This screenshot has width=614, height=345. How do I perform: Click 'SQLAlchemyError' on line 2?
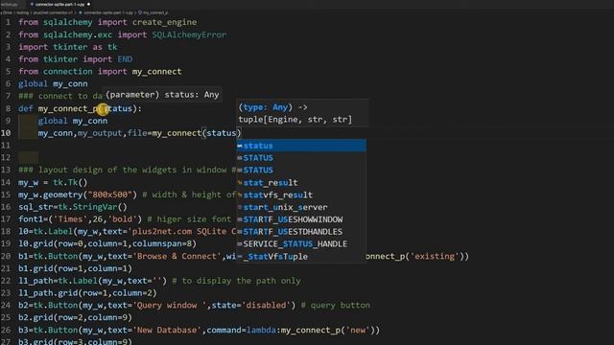[x=189, y=34]
